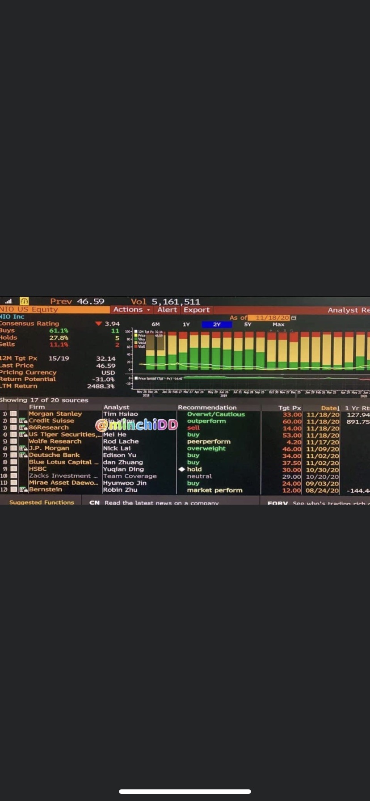Click the yellow gauge icon beside Prev

pyautogui.click(x=24, y=302)
